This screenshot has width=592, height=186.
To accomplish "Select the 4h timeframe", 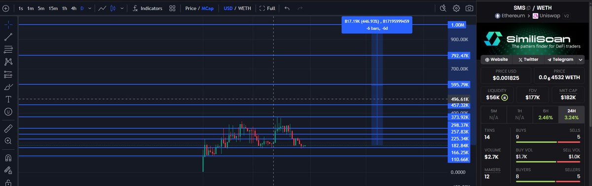I will [x=74, y=8].
